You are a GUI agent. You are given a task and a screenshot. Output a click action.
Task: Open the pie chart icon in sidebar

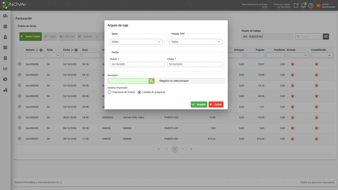point(5,79)
